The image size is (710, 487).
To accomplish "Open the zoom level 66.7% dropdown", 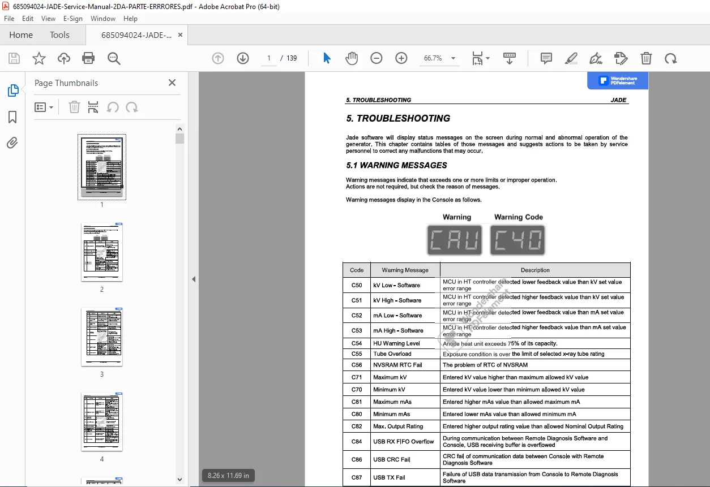I will [x=440, y=58].
